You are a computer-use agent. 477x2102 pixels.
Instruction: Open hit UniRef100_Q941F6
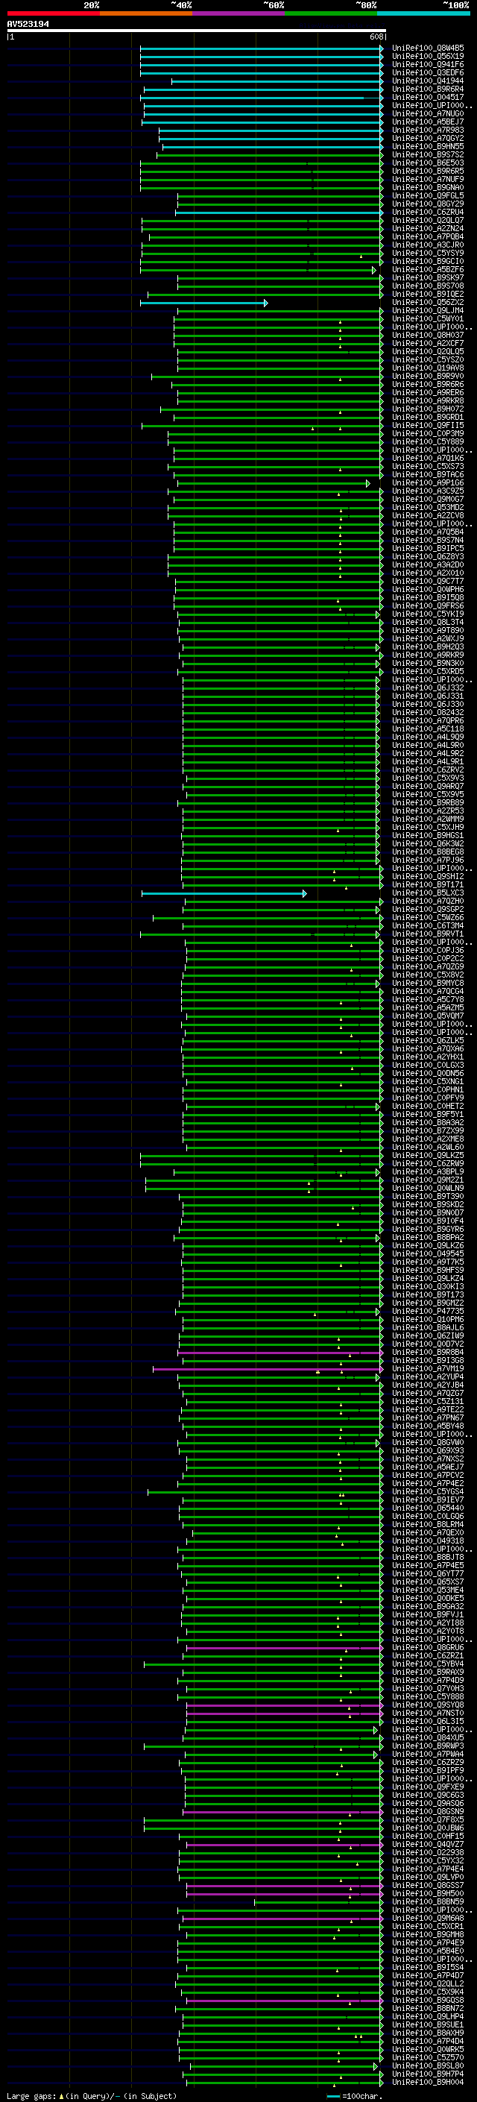coord(428,64)
